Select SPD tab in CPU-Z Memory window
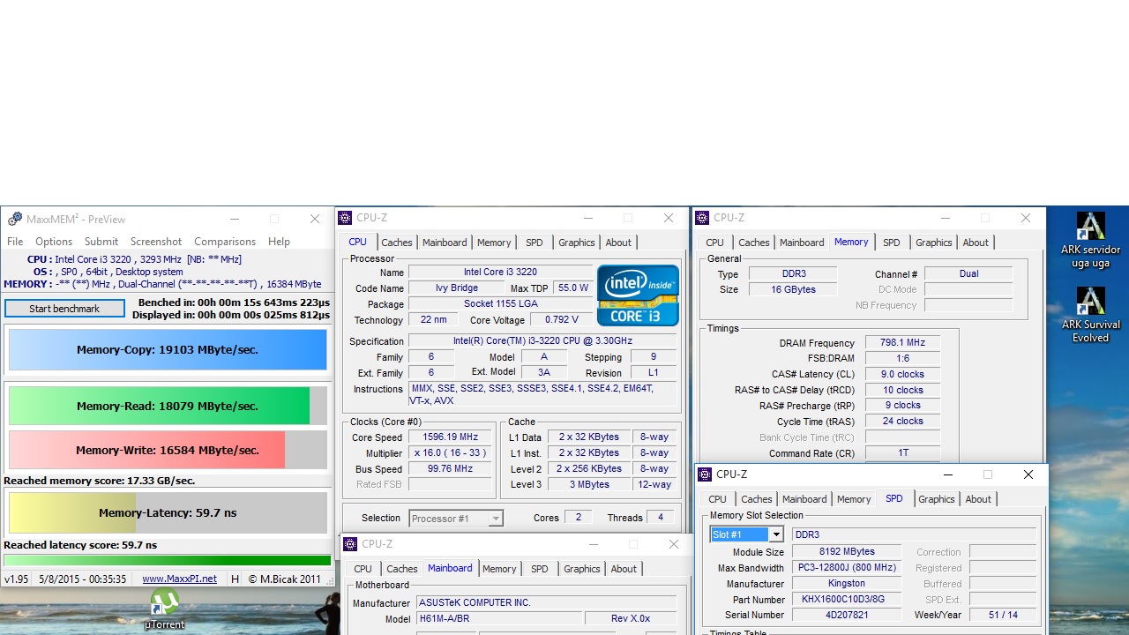 pyautogui.click(x=892, y=243)
